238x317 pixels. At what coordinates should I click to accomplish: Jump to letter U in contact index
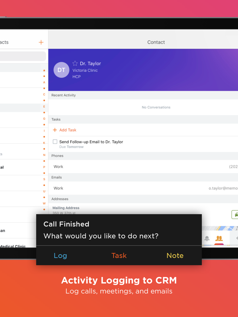(44, 191)
